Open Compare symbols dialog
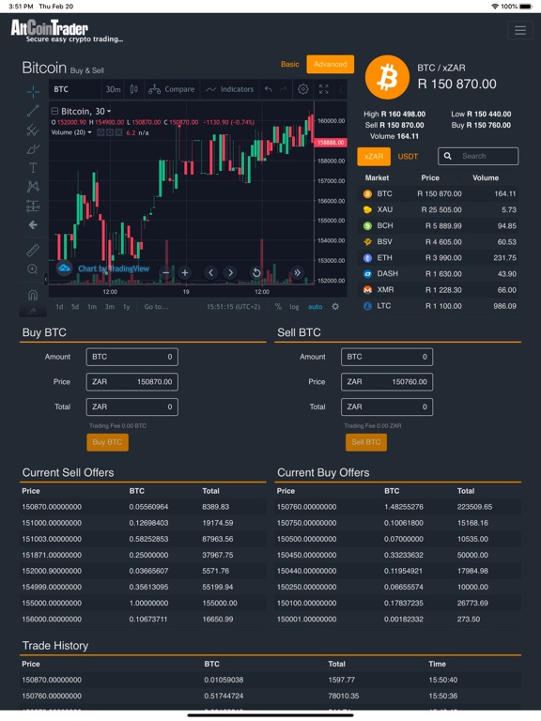 point(172,89)
